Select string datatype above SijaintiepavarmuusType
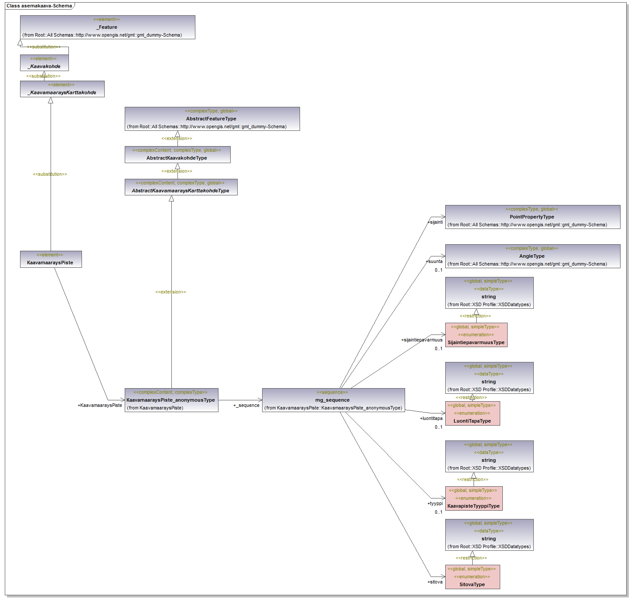Image resolution: width=638 pixels, height=604 pixels. click(x=489, y=293)
